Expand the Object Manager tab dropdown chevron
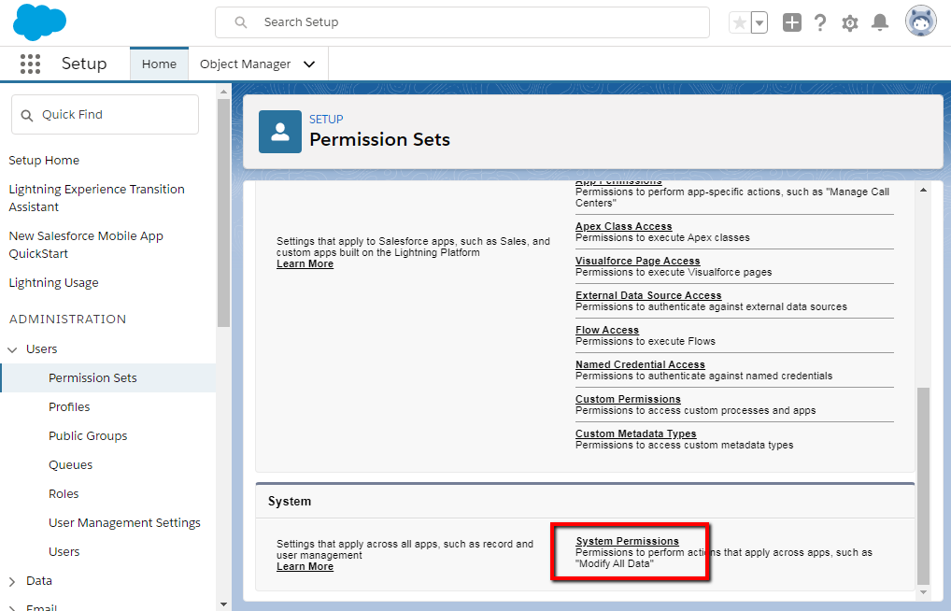Screen dimensions: 951x611 point(309,64)
